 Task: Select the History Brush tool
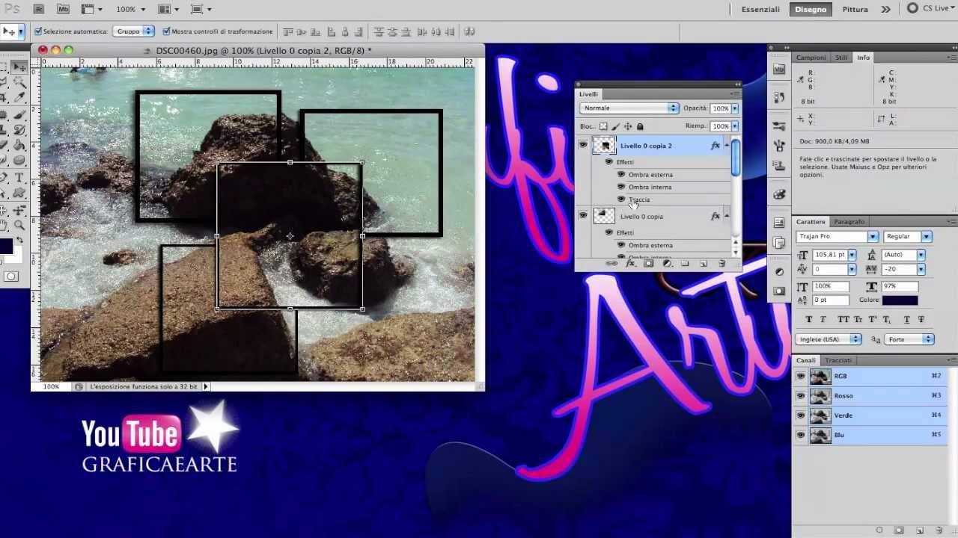(x=19, y=130)
